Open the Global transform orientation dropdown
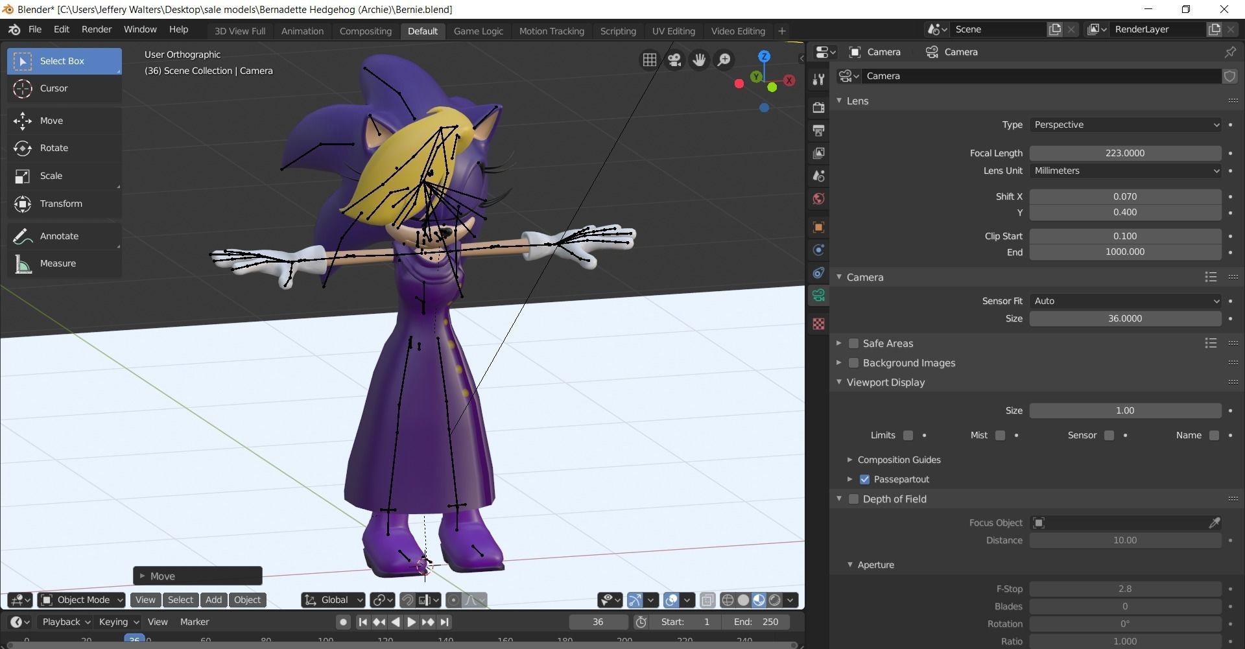Image resolution: width=1245 pixels, height=649 pixels. point(334,600)
